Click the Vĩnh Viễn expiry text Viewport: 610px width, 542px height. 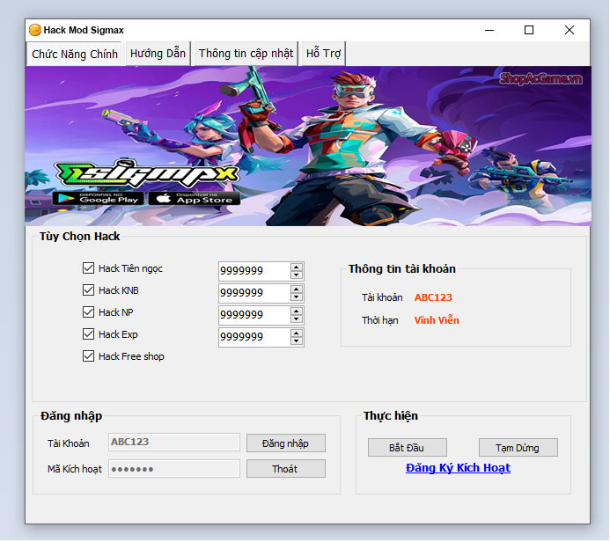click(437, 320)
